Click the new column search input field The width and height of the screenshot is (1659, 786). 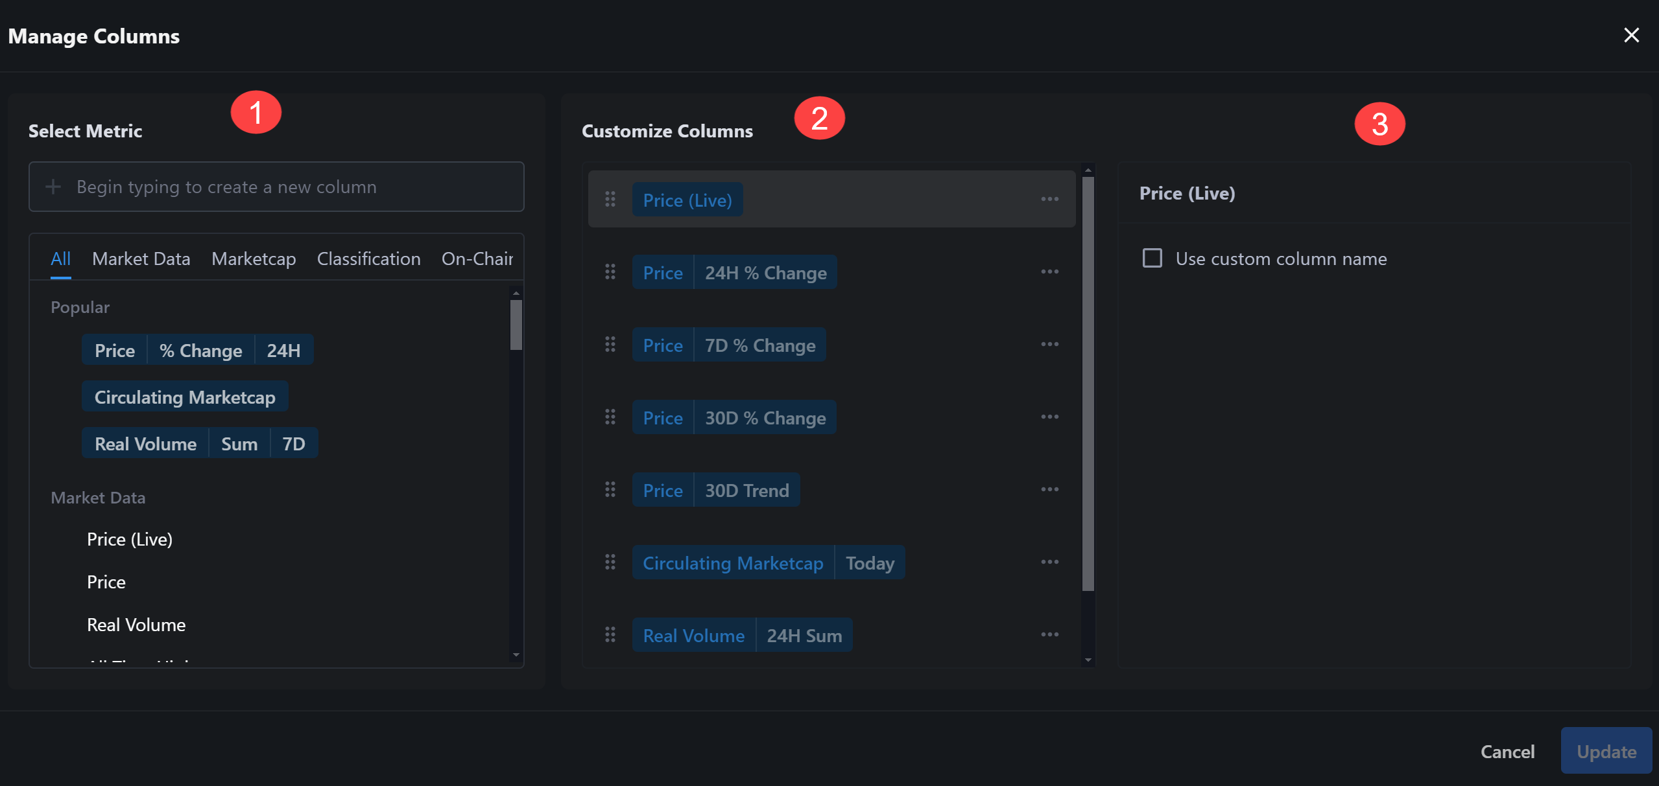point(276,187)
